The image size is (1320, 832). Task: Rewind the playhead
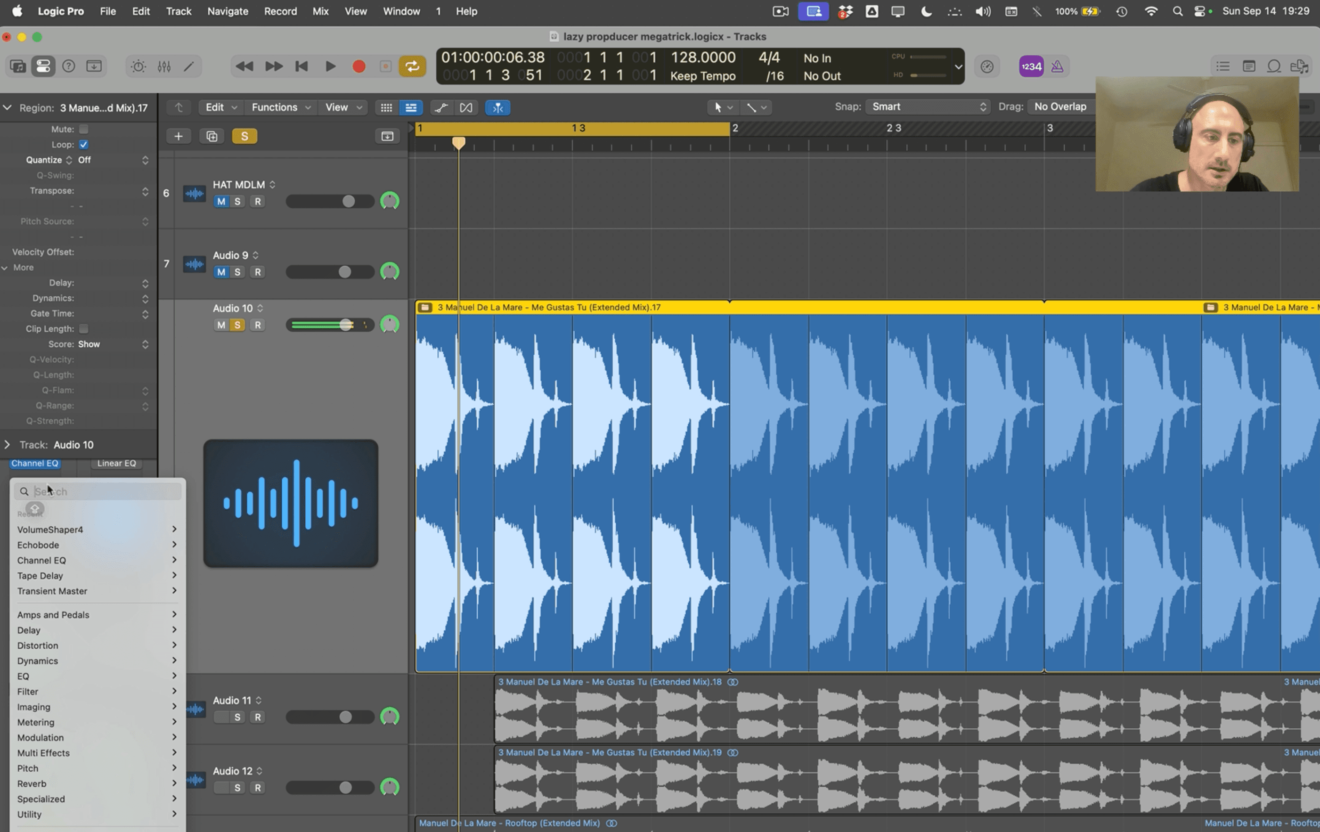(244, 66)
